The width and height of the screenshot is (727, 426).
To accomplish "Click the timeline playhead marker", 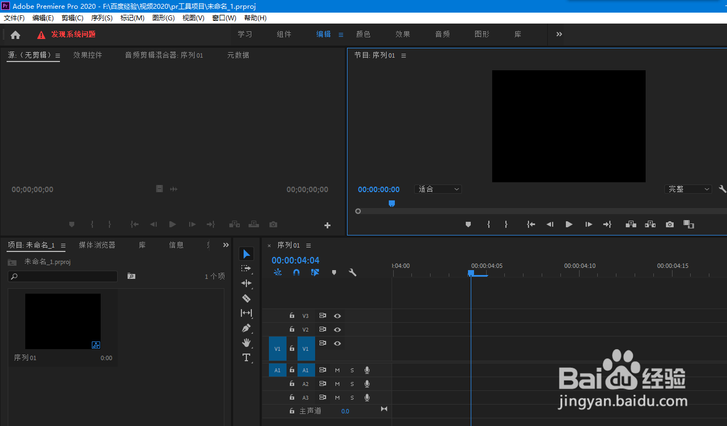I will coord(471,273).
